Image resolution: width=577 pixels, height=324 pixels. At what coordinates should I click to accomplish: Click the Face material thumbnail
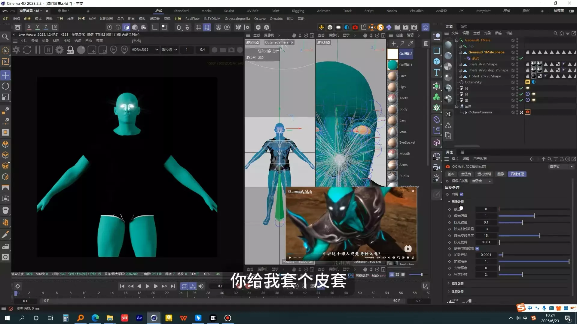(392, 76)
